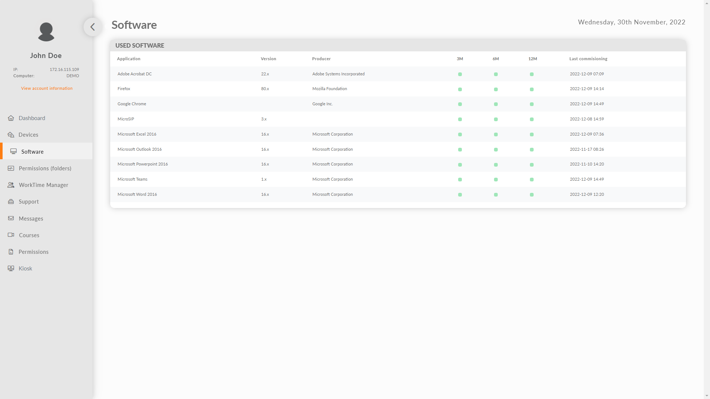Click the Software monitor icon
The height and width of the screenshot is (399, 710).
pyautogui.click(x=14, y=152)
